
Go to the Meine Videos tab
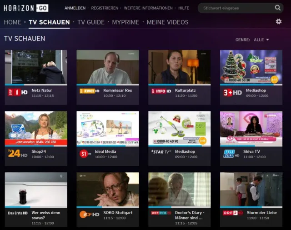(168, 22)
